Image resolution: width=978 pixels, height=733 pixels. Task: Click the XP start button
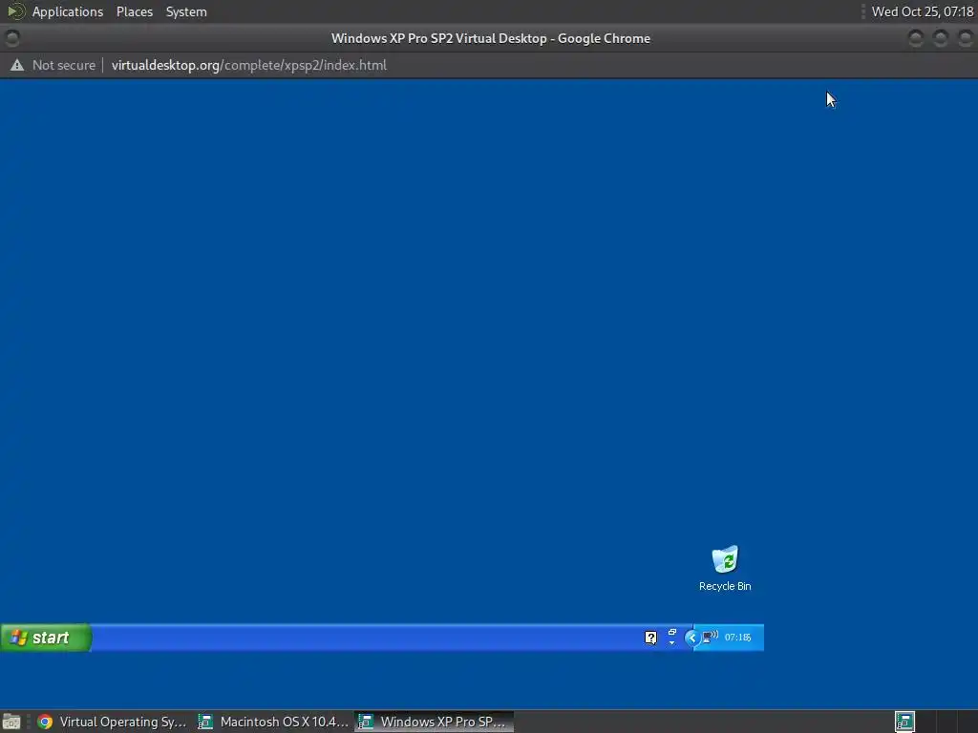[46, 638]
